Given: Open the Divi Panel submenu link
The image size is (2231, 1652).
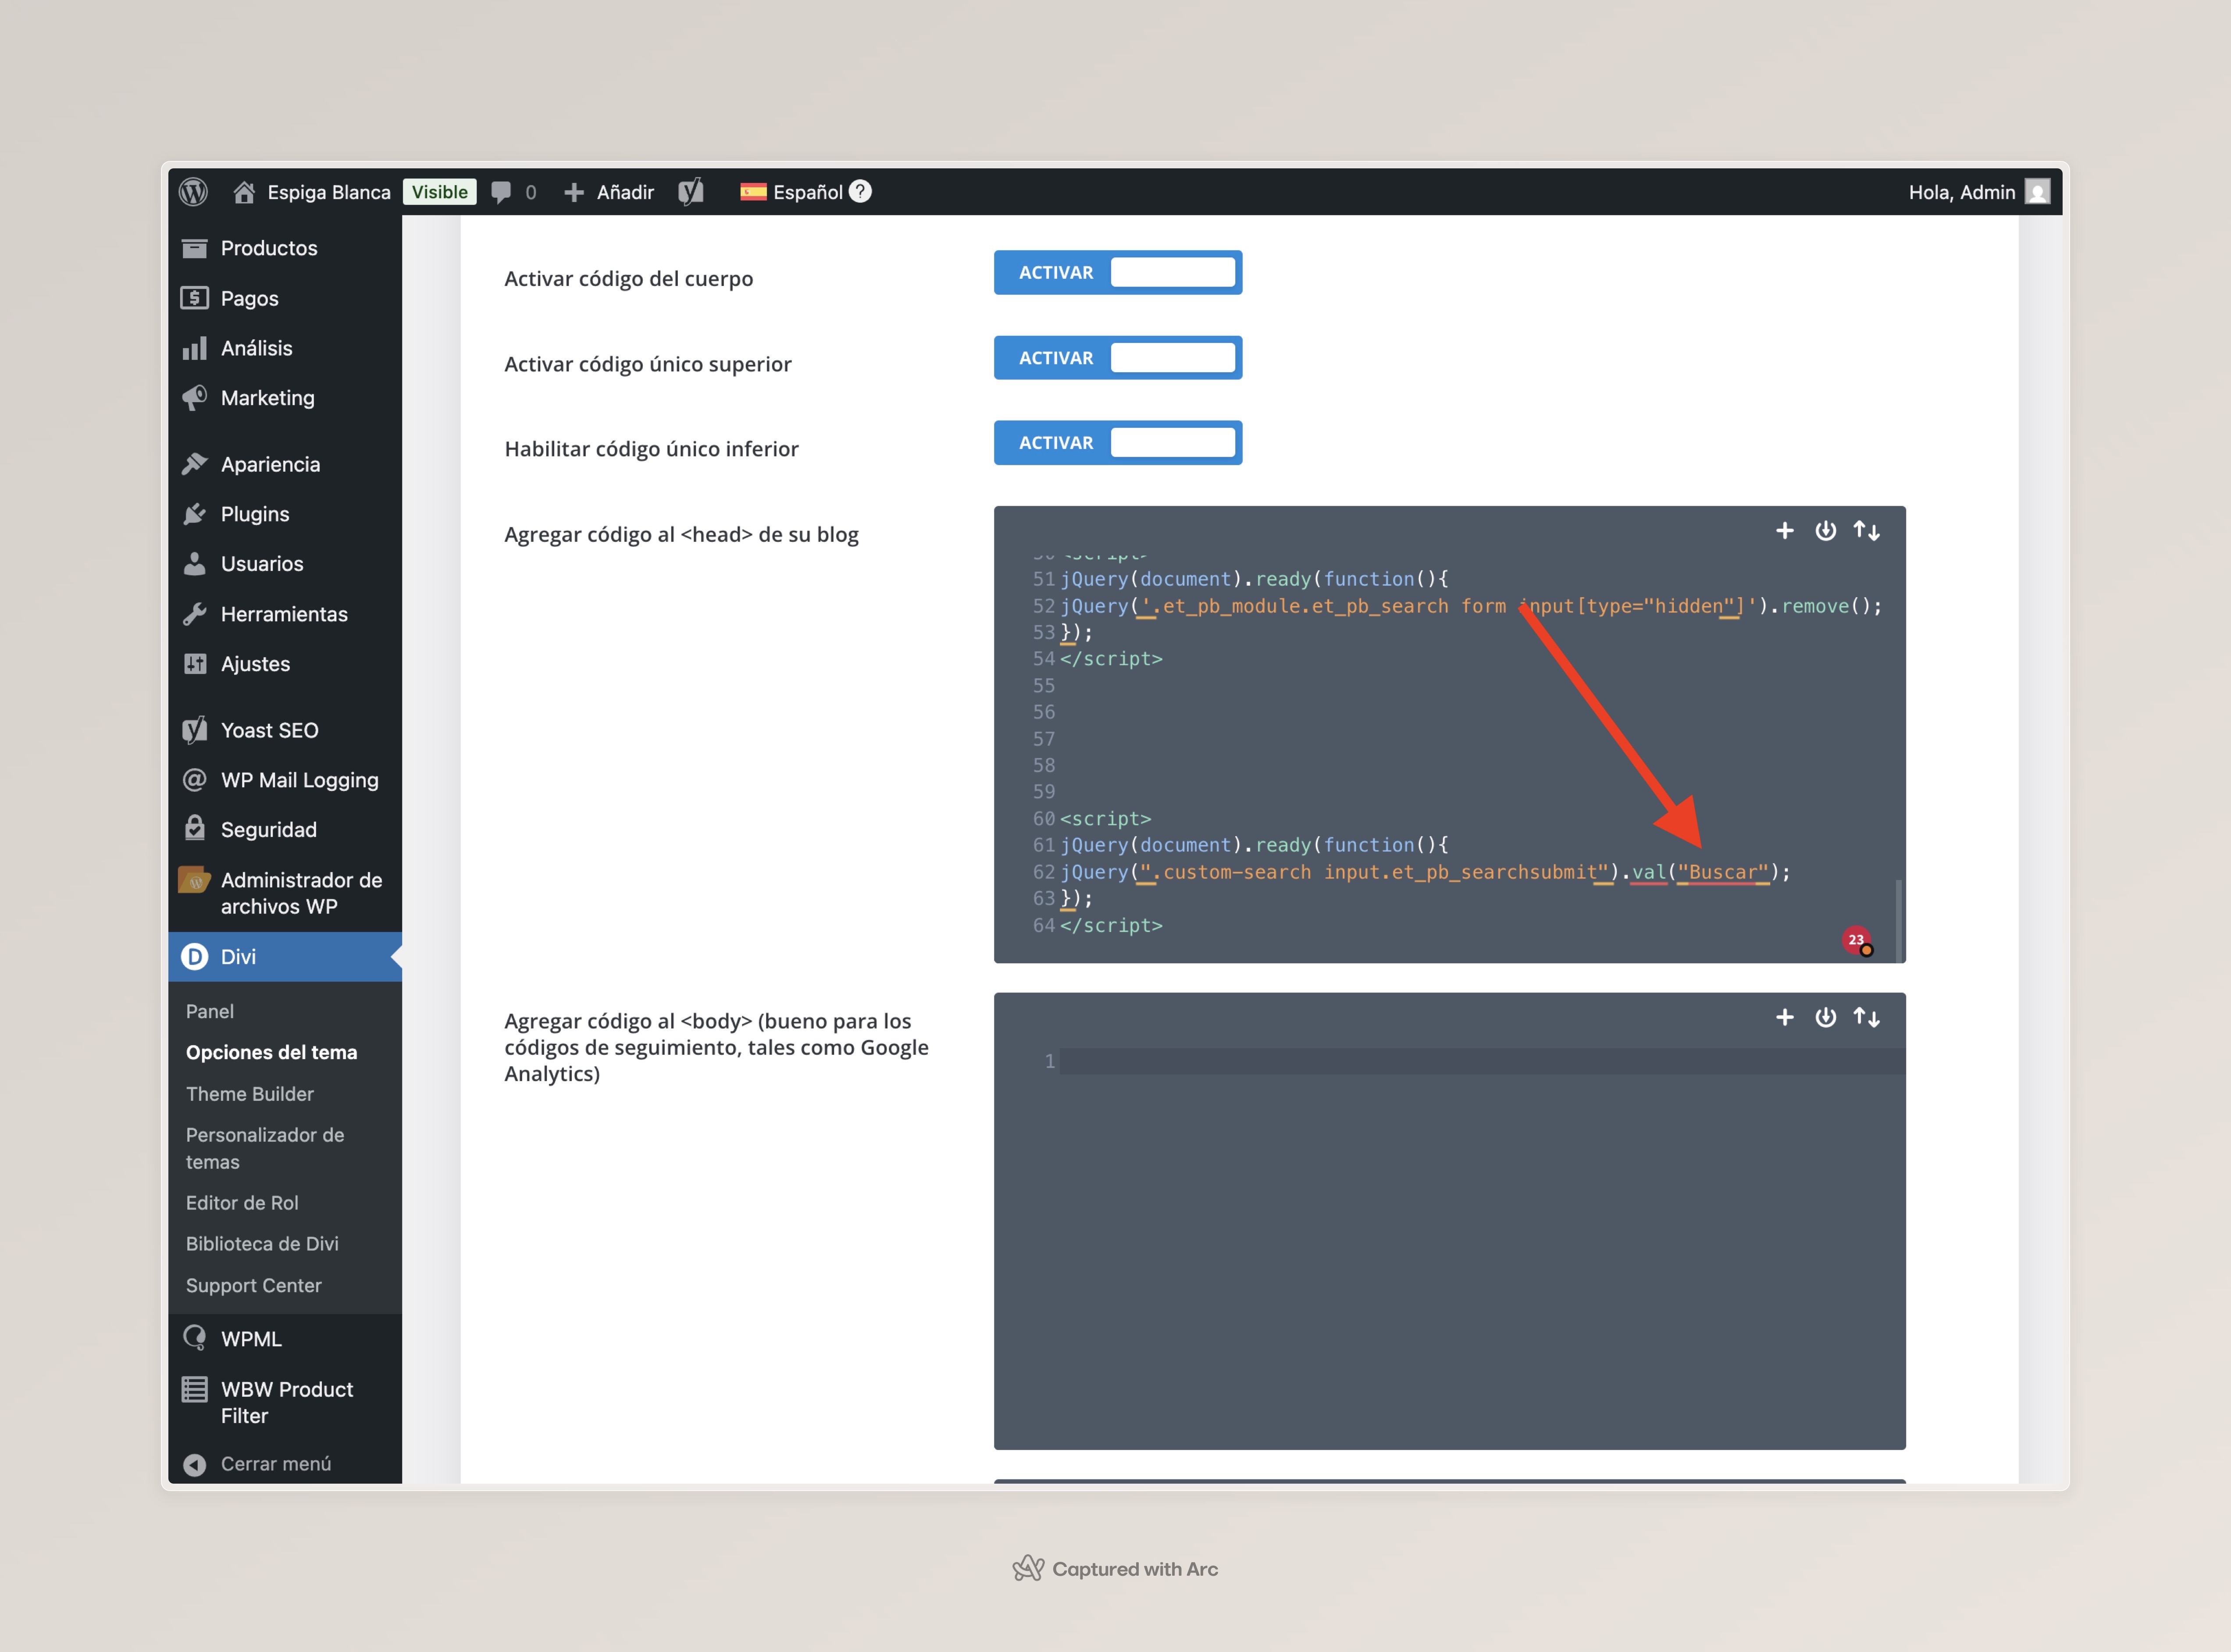Looking at the screenshot, I should coord(210,1011).
